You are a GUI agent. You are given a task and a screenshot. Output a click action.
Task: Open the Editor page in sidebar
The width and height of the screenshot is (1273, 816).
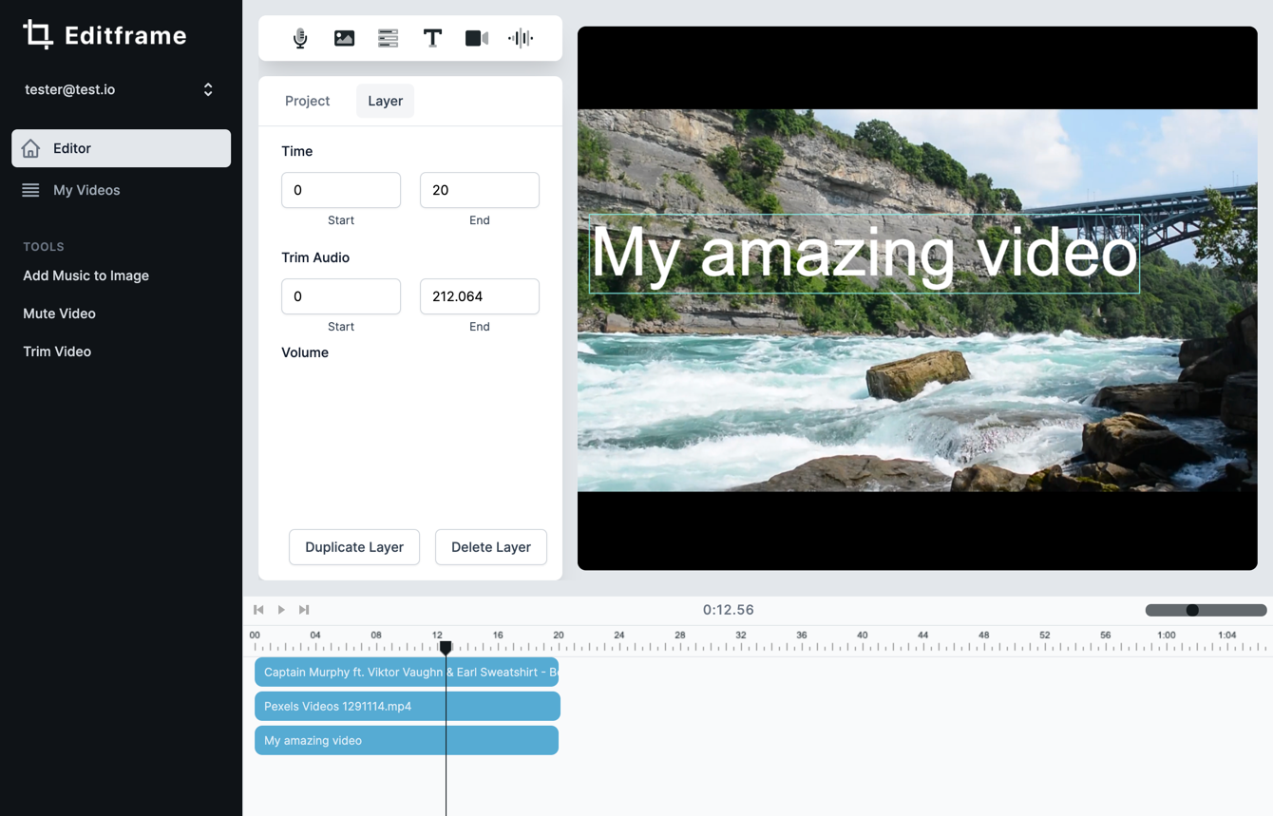(121, 148)
